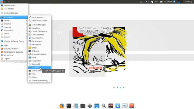Click the workspace switcher in top panel
The image size is (194, 109).
[x=180, y=2]
